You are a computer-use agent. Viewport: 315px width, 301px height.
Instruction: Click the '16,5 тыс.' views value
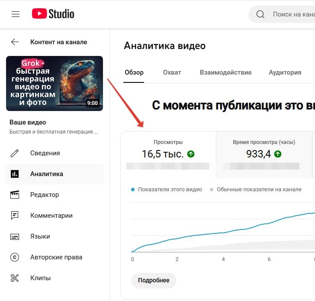tap(163, 154)
